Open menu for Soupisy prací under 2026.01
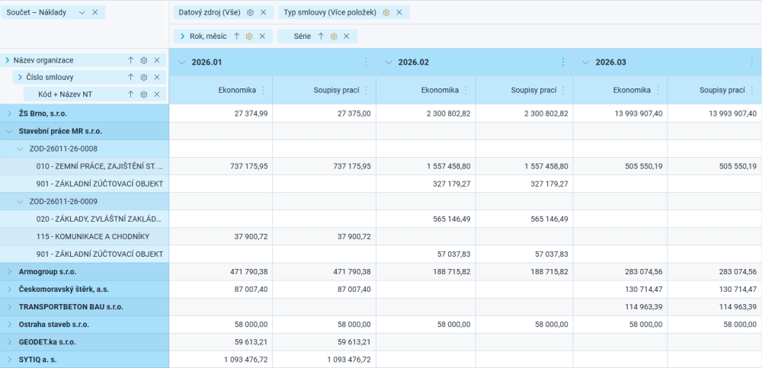 367,90
